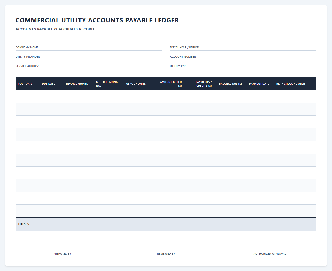Click the "Commercial Utility Accounts Payable Ledger" title
332x271 pixels.
click(x=97, y=20)
